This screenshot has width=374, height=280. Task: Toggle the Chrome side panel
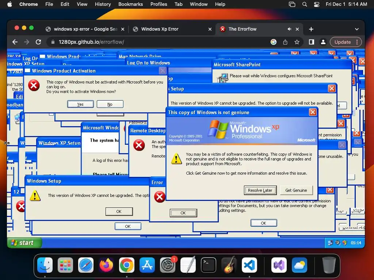click(x=312, y=42)
